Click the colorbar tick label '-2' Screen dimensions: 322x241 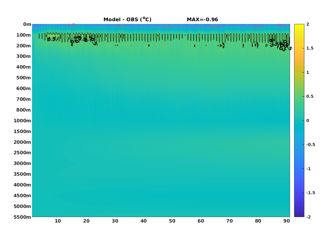point(308,217)
